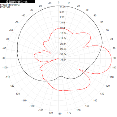
Task: Click the -28.64 radial scale value
Action: [x=63, y=49]
